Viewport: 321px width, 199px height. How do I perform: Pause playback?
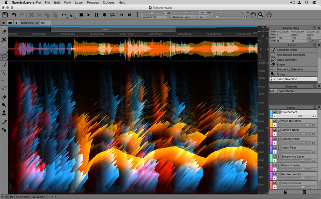97,15
